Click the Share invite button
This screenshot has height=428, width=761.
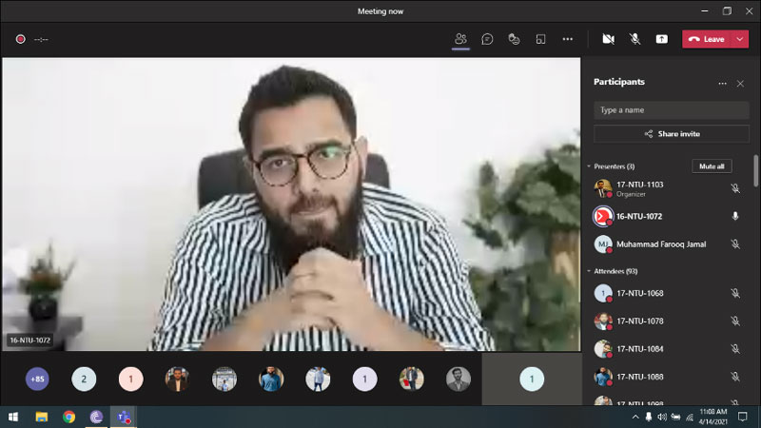coord(672,134)
